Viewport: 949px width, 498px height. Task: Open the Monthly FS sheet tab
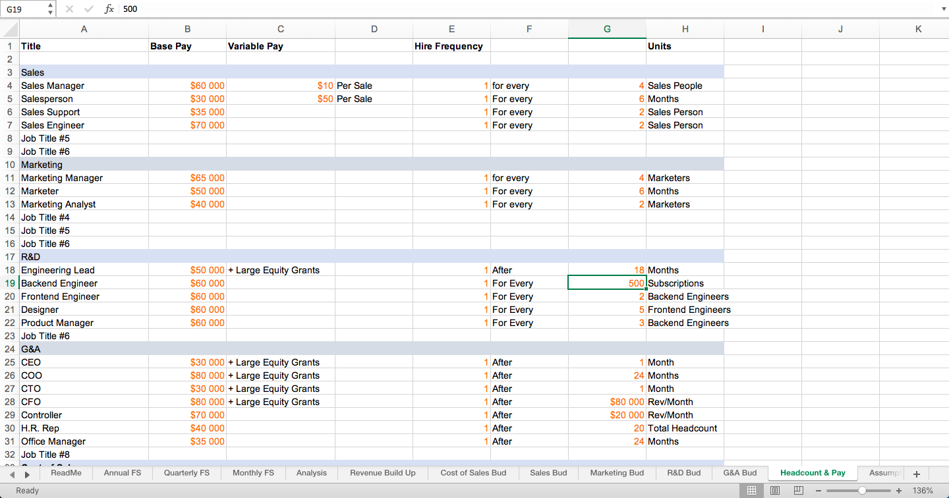(x=253, y=473)
